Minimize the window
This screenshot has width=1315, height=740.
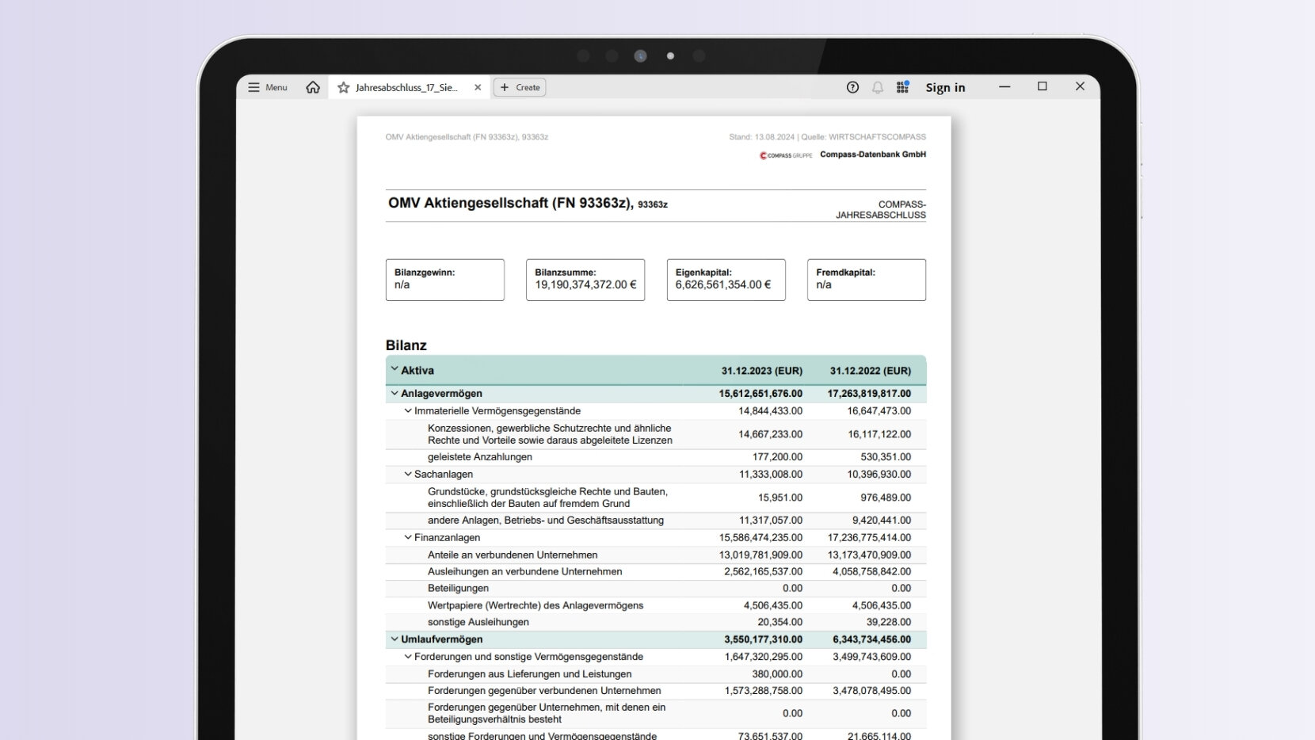[1004, 86]
